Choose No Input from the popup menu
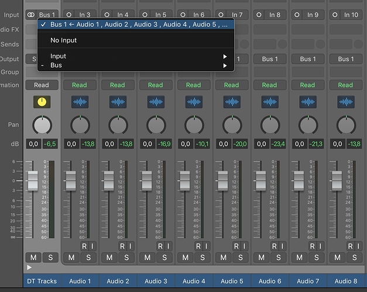 [x=63, y=40]
